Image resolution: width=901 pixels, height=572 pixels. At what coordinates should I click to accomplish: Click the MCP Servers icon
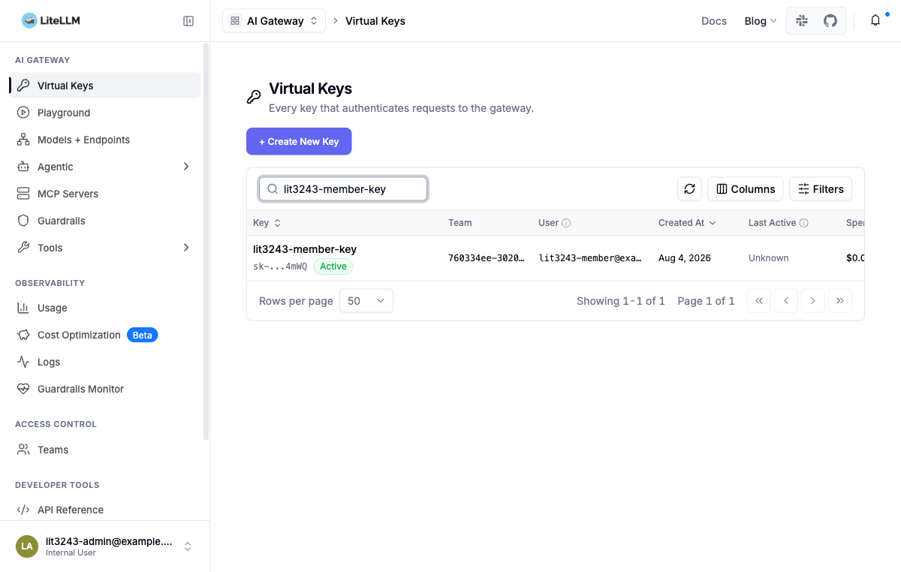coord(23,194)
